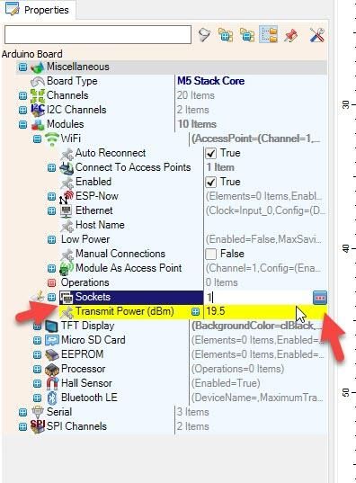The width and height of the screenshot is (356, 483).
Task: Click the expand all folders icon
Action: pyautogui.click(x=226, y=35)
